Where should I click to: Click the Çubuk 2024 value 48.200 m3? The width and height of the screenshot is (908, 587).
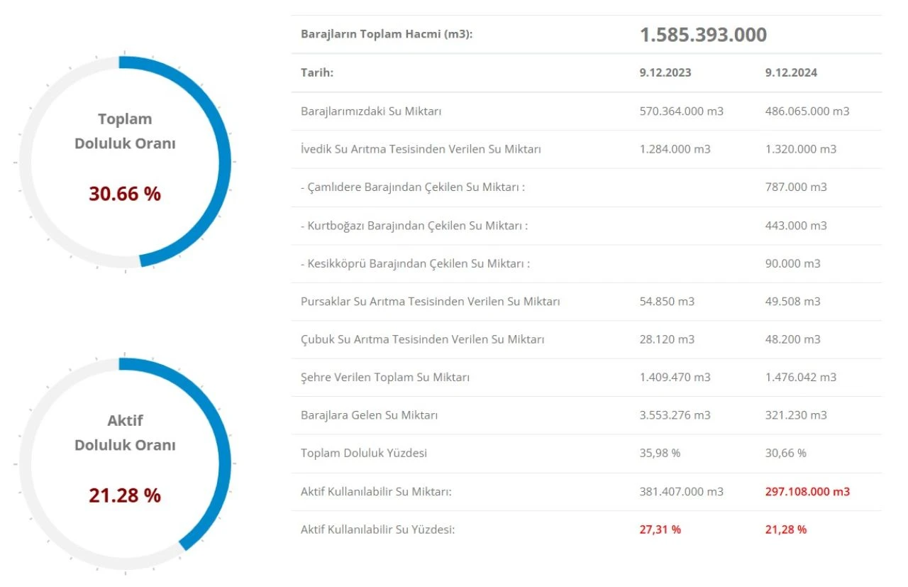(793, 339)
